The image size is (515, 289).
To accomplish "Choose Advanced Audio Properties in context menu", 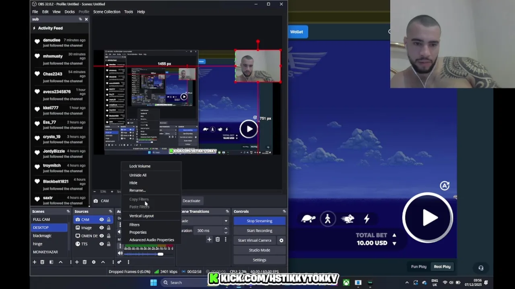I will point(151,240).
